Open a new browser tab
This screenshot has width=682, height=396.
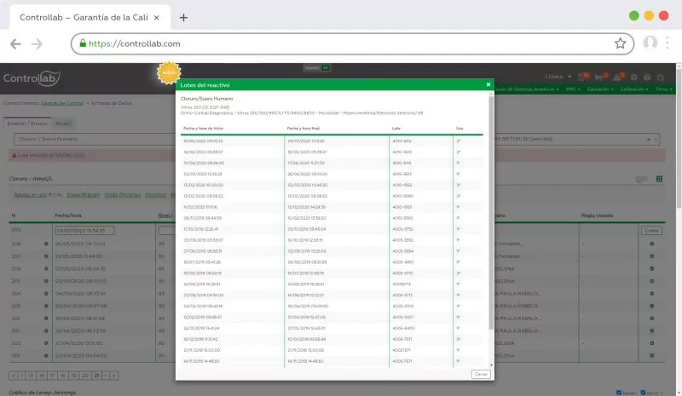183,17
